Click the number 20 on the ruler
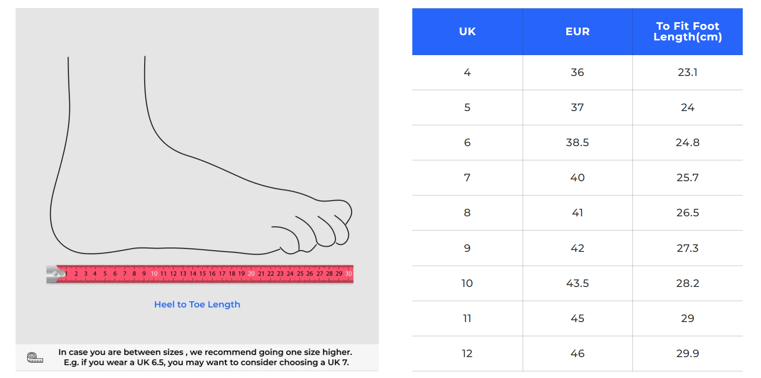Viewport: 761px width, 378px height. click(x=251, y=274)
